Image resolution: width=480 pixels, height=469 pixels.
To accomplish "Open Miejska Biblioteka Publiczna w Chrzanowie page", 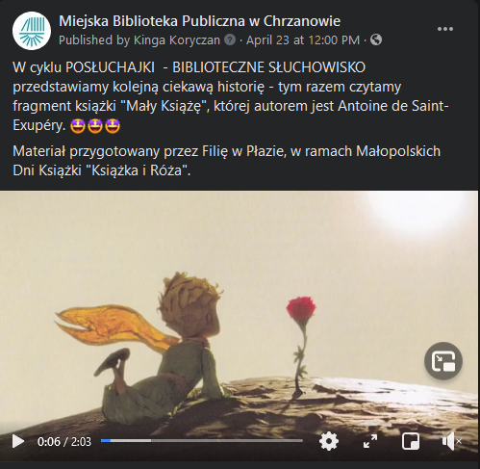I will [199, 21].
